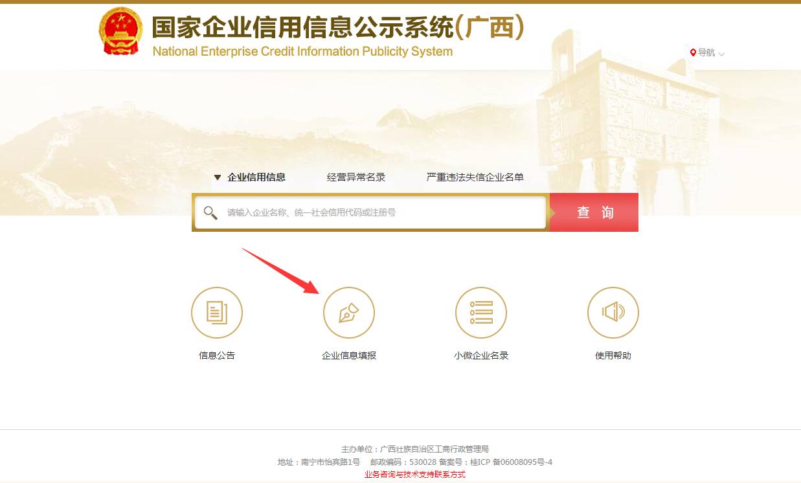Open the 企业信息填报 pen icon

pos(349,313)
